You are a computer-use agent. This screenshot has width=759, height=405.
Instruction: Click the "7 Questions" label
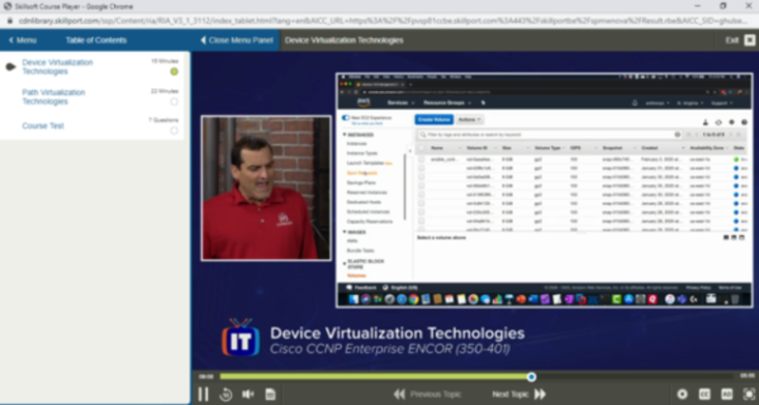pyautogui.click(x=163, y=120)
